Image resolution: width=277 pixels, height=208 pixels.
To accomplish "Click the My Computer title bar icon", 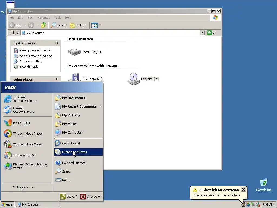I will tap(10, 11).
